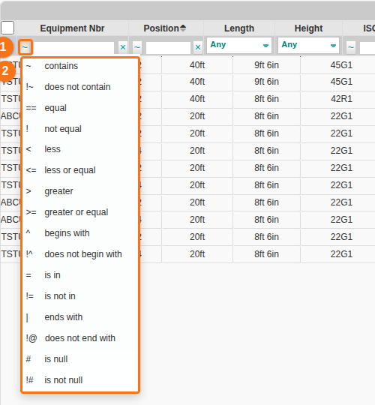Screen dimensions: 375x405
Task: Select the 'is not null' operator
Action: coord(80,380)
